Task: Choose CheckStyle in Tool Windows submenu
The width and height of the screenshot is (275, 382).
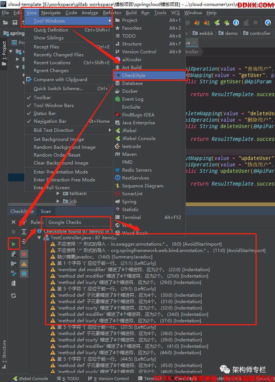Action: (149, 75)
